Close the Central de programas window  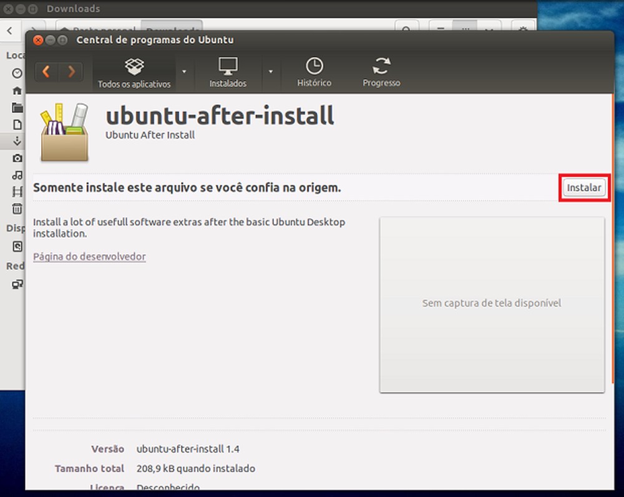38,40
